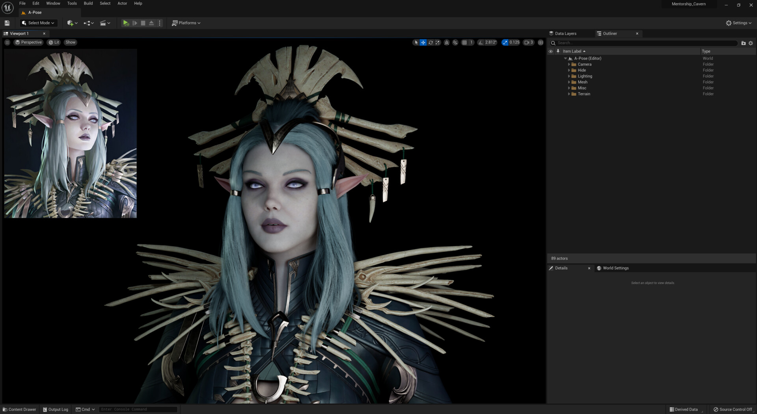Click the Play in Editor button

(x=125, y=23)
